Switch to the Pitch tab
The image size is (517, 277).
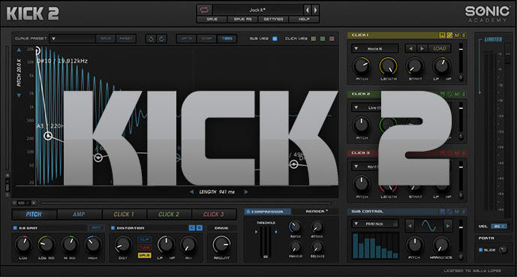[34, 215]
